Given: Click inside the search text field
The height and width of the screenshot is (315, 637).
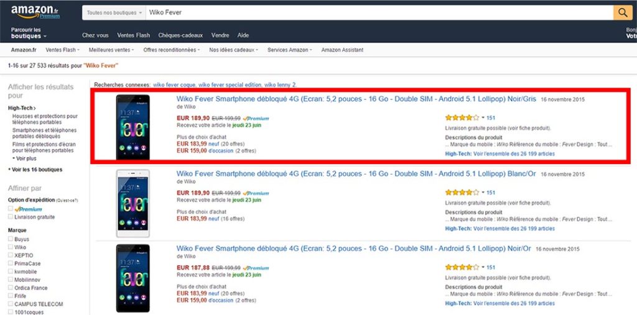Looking at the screenshot, I should coord(373,12).
